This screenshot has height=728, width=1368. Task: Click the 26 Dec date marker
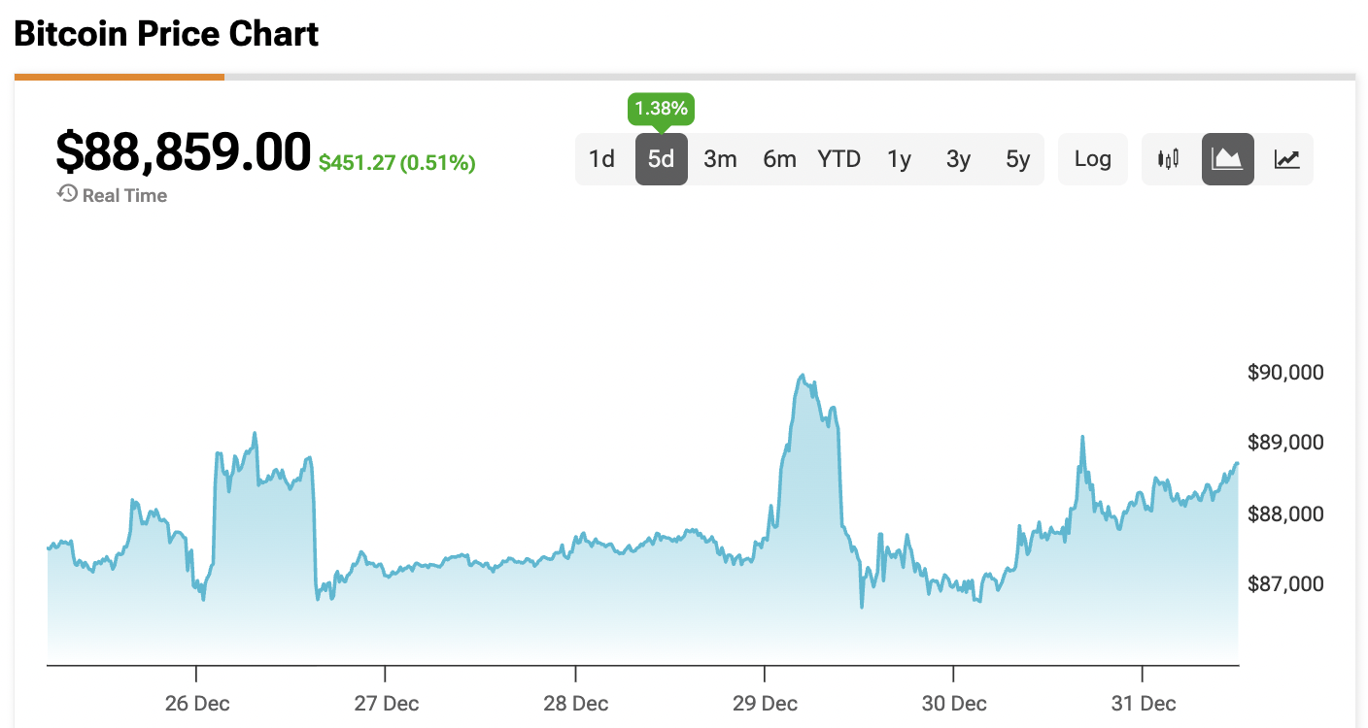click(x=197, y=703)
